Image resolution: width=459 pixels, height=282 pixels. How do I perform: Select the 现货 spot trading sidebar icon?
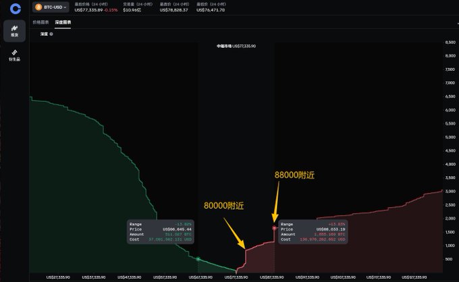click(14, 31)
